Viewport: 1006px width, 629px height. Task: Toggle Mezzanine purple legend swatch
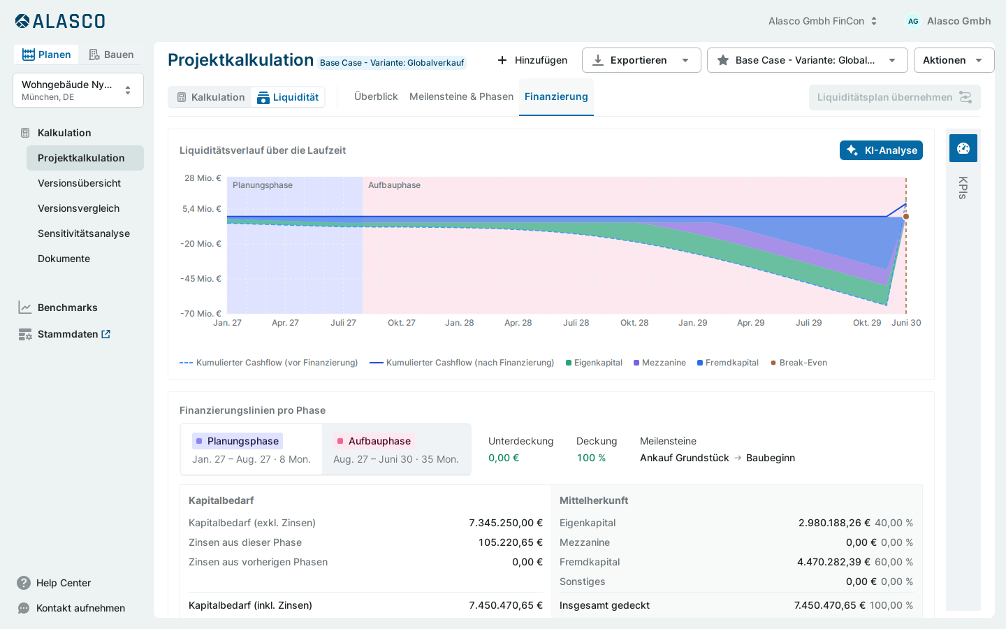pyautogui.click(x=636, y=363)
